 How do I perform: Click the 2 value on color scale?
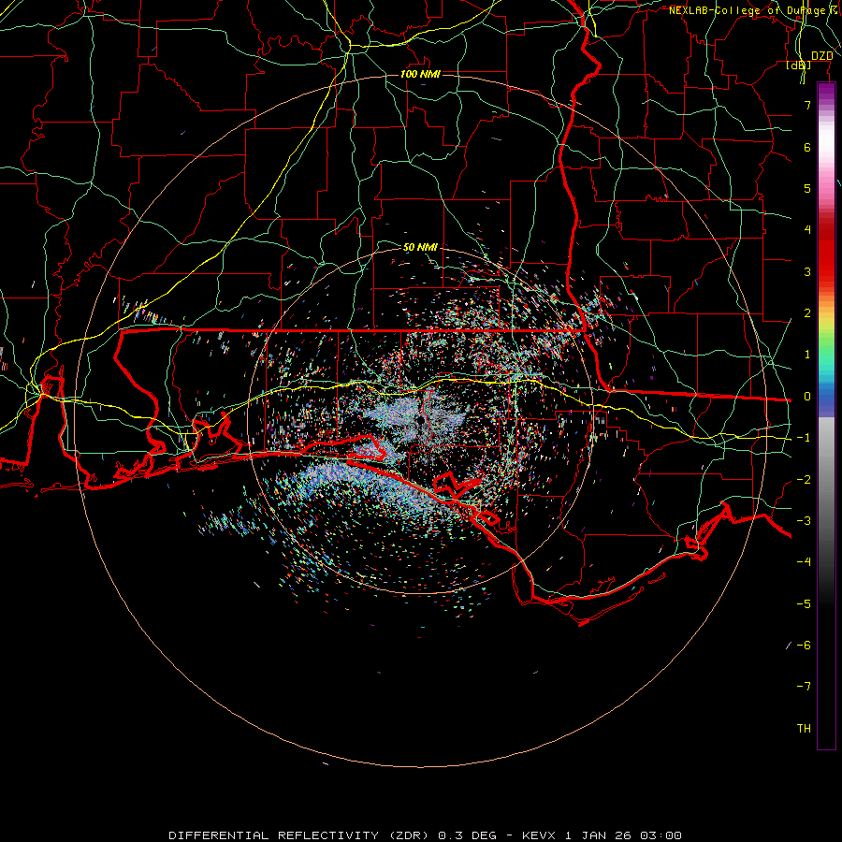click(x=807, y=313)
